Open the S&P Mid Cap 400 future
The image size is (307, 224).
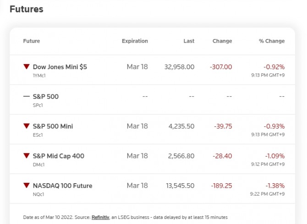coord(58,156)
